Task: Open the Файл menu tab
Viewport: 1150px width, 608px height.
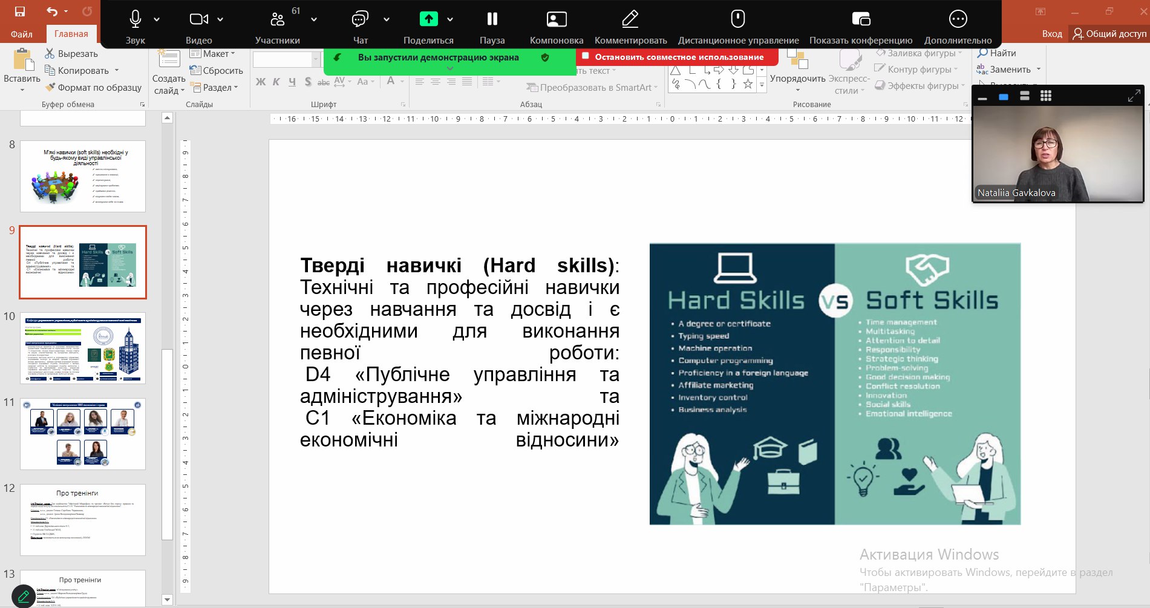Action: point(21,34)
